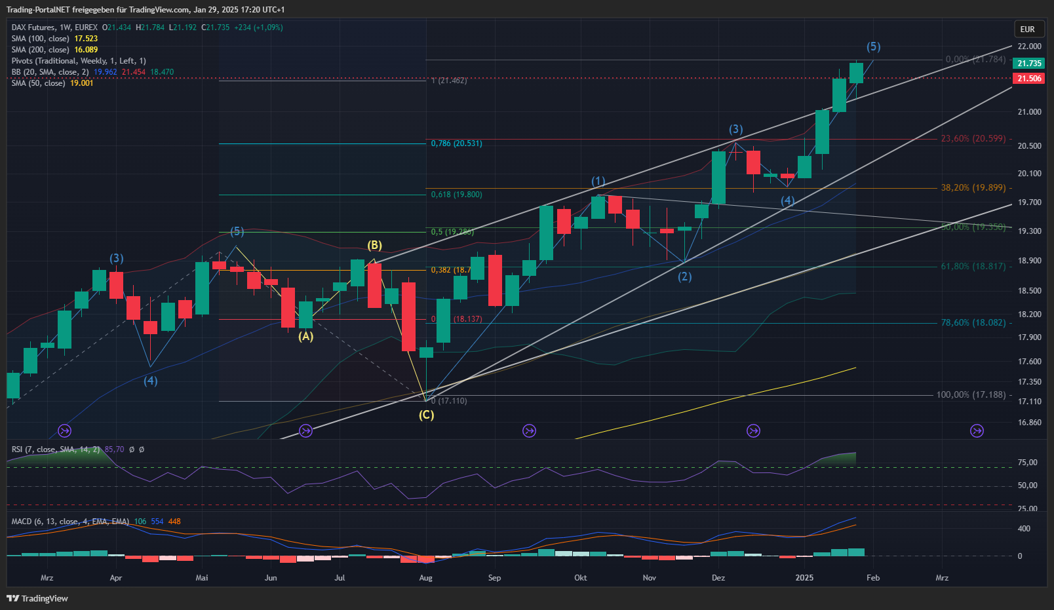The height and width of the screenshot is (610, 1054).
Task: Select the yellow (C) wave label
Action: click(x=426, y=415)
